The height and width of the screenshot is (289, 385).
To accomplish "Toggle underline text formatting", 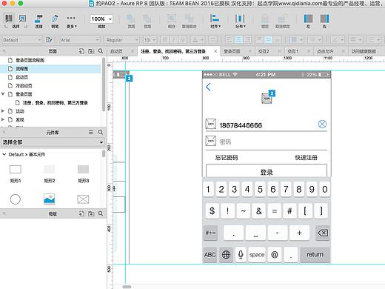I will click(183, 40).
